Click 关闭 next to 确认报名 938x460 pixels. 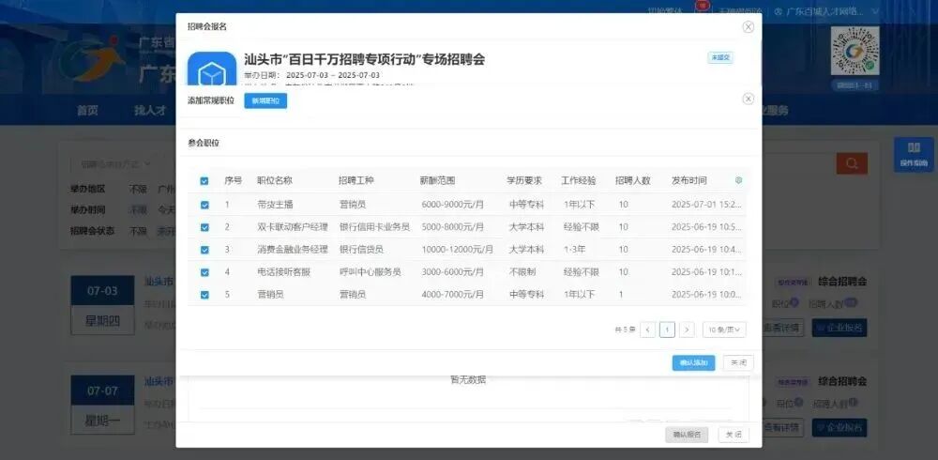pos(734,435)
